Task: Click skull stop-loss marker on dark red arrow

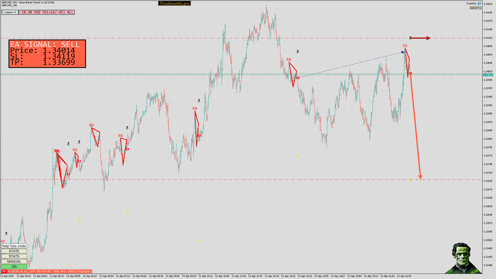Action: pos(410,38)
